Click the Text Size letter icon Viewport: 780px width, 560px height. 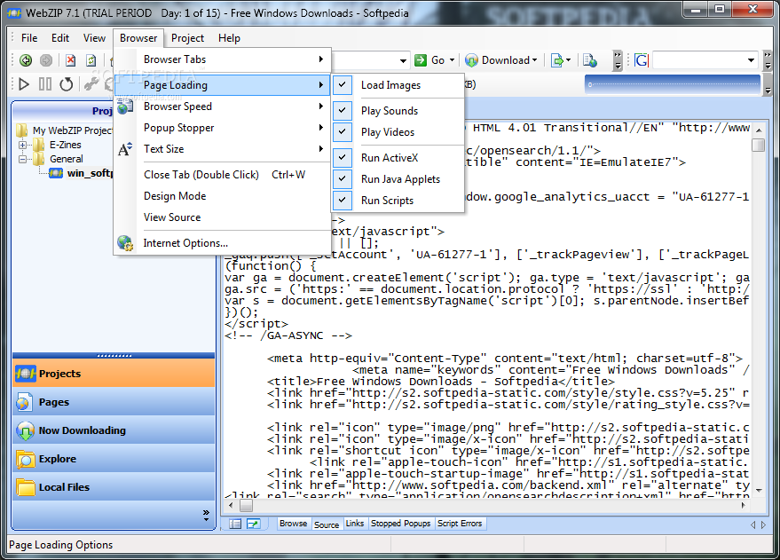coord(125,149)
